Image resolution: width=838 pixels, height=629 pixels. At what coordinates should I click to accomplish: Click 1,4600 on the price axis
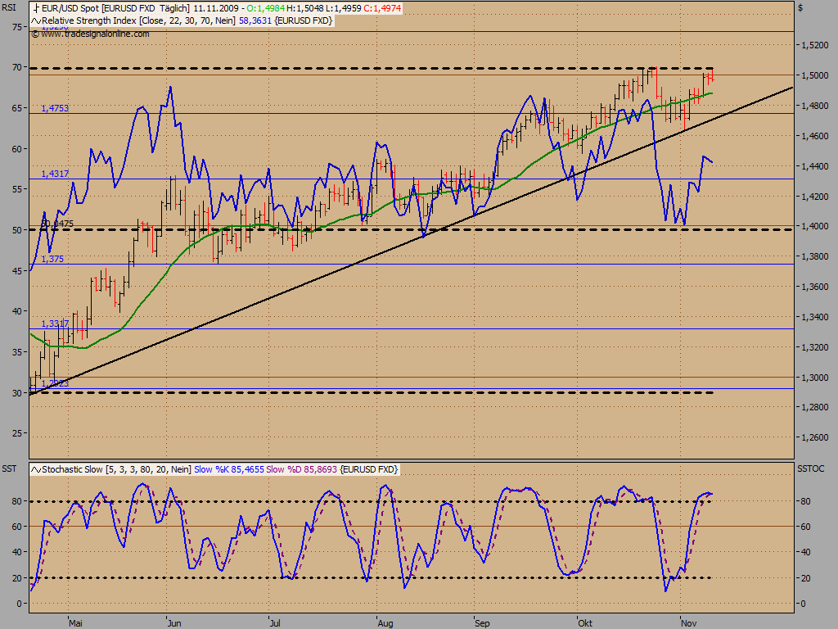[815, 137]
